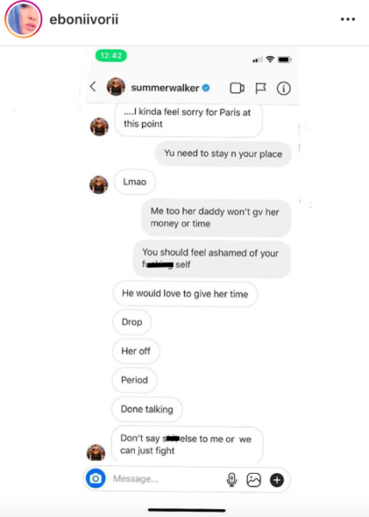Tap the sender avatar beside the 'Lmao' message
Screen dimensions: 369x517
pyautogui.click(x=99, y=184)
